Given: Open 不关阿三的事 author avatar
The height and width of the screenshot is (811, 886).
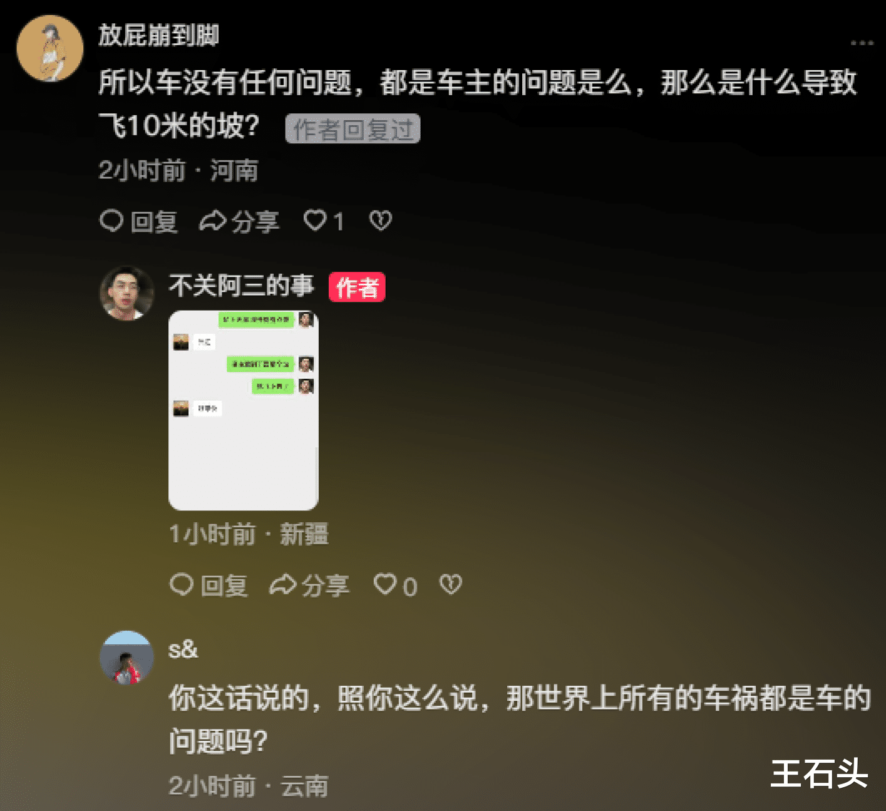Looking at the screenshot, I should (x=127, y=293).
